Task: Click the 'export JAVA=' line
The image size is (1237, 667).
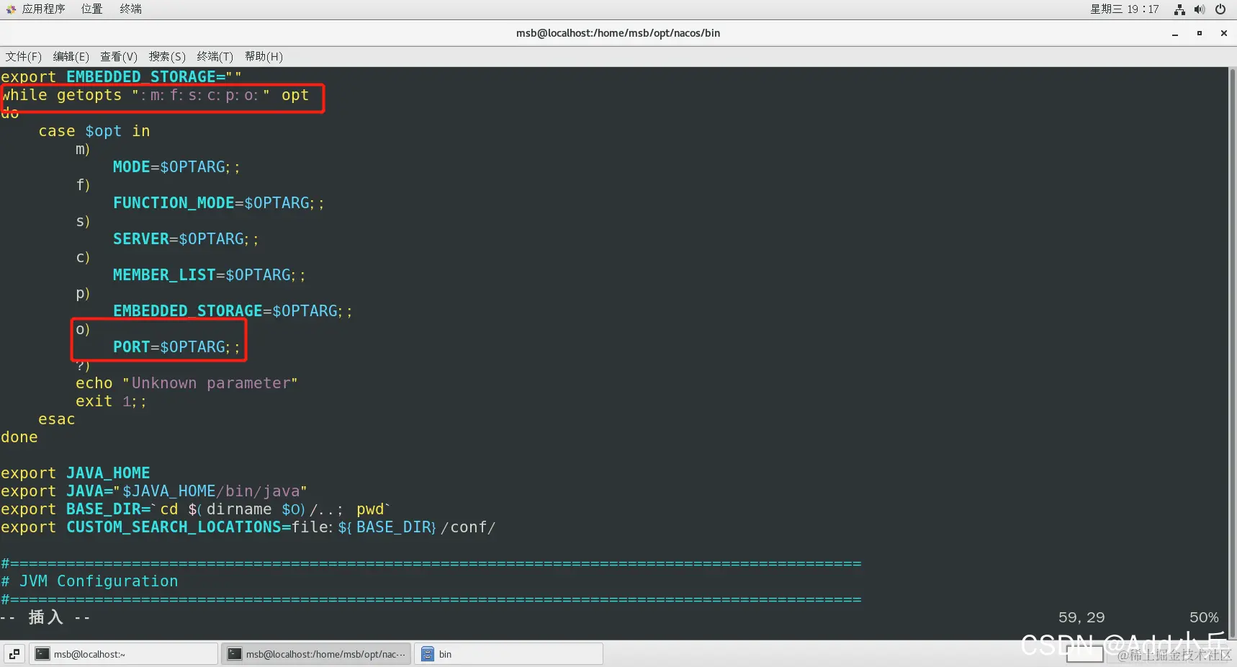Action: pos(154,491)
